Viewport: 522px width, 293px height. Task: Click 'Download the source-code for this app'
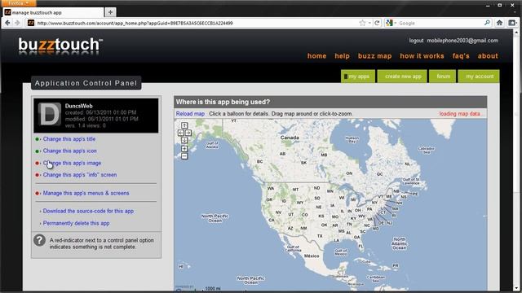[x=88, y=211]
